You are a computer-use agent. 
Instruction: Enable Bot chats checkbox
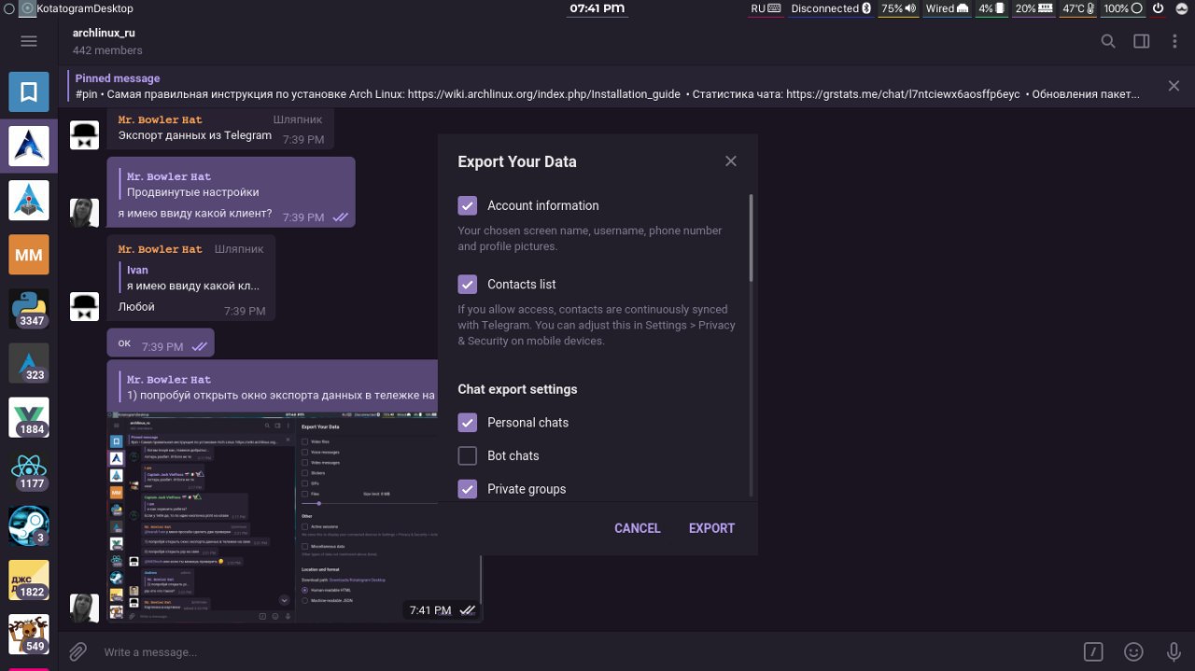click(x=468, y=455)
